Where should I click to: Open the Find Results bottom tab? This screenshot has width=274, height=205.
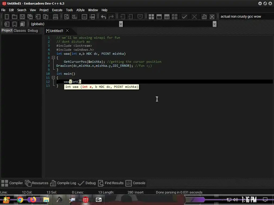pos(111,183)
